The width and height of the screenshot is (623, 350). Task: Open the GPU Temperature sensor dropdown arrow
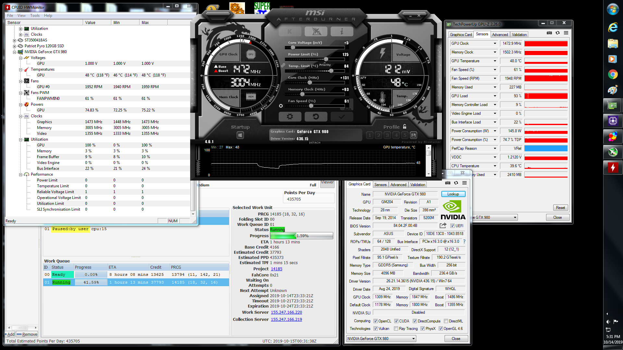pyautogui.click(x=495, y=61)
